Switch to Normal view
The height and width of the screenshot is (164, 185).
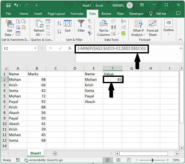(x=108, y=160)
